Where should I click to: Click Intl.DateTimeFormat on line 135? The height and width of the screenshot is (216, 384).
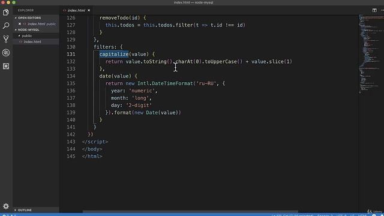coord(166,83)
